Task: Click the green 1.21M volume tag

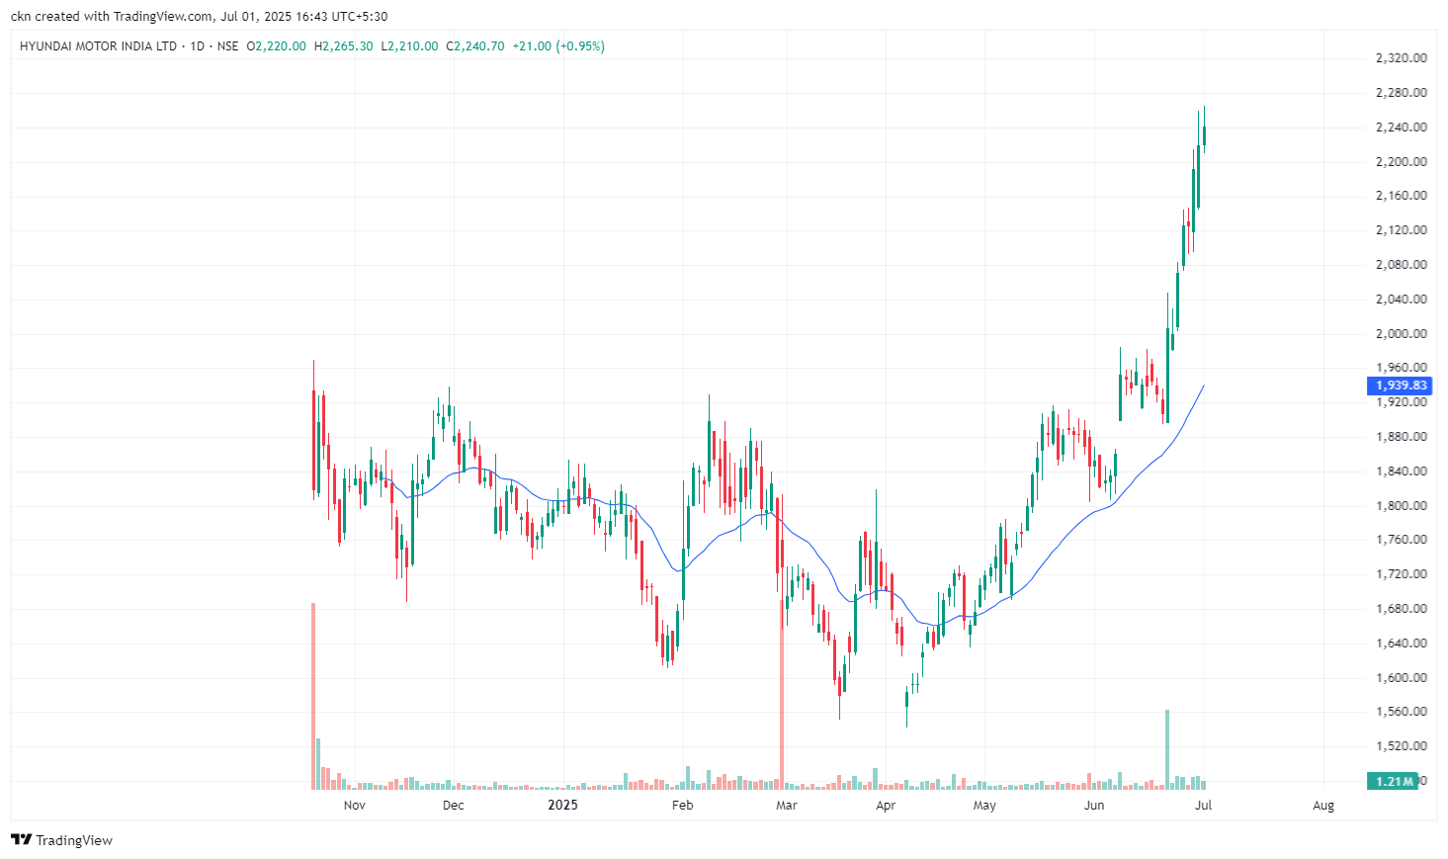Action: (x=1394, y=781)
